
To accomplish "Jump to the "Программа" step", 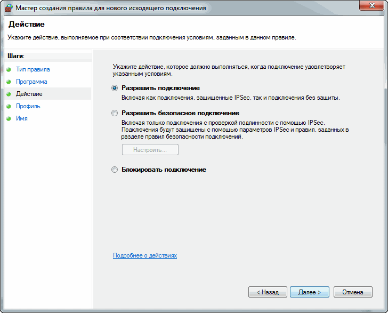I will point(31,82).
